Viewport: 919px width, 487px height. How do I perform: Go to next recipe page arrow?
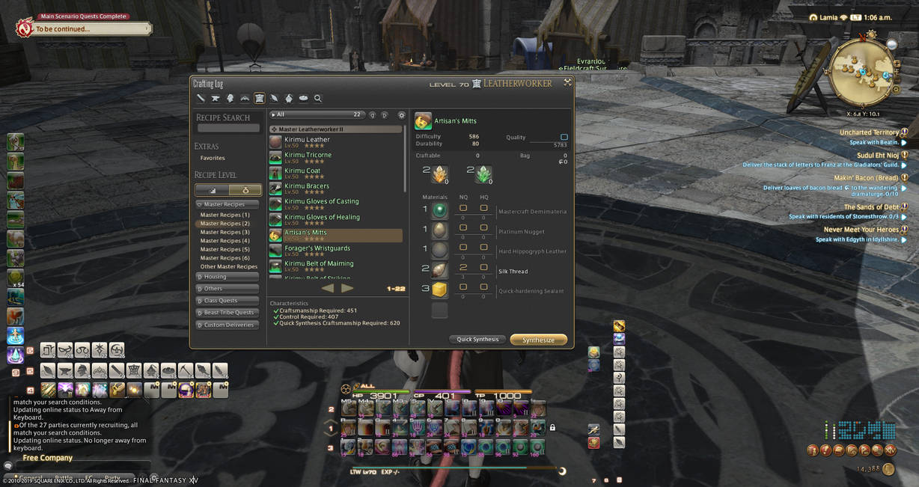tap(347, 288)
